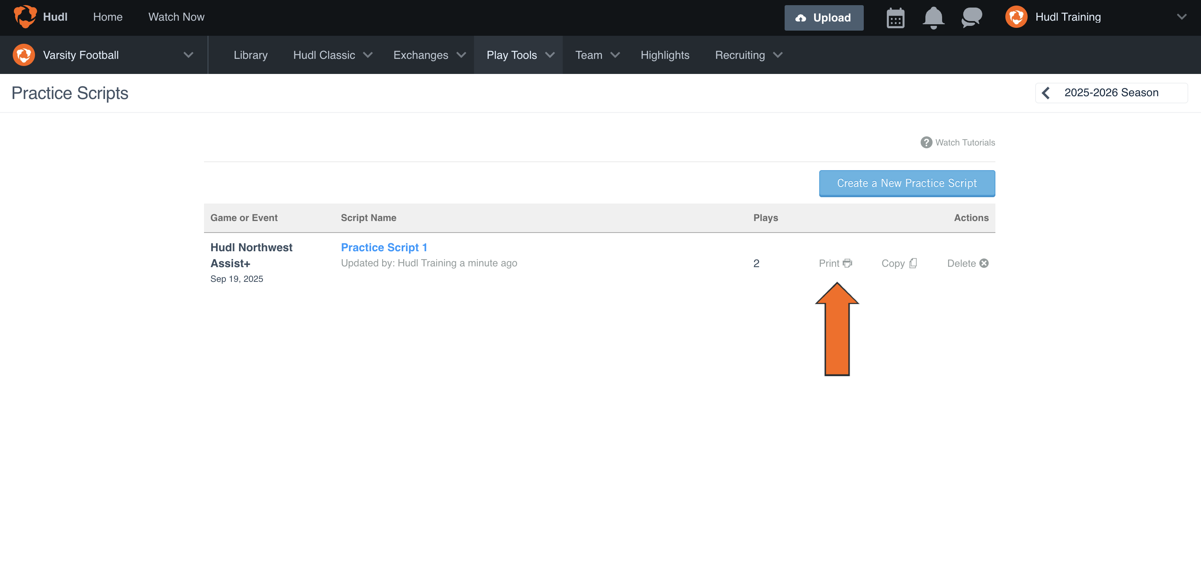Open Watch Now in the top navigation
Screen dimensions: 1201x582
coord(176,17)
